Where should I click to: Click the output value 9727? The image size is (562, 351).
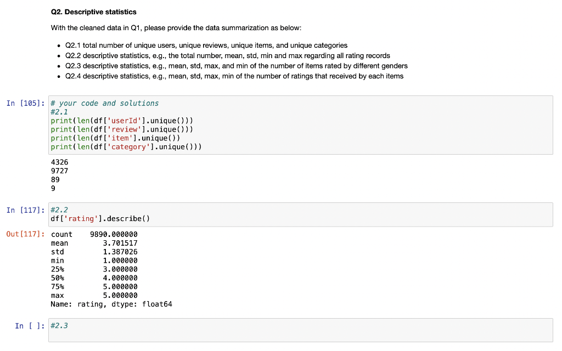coord(59,171)
